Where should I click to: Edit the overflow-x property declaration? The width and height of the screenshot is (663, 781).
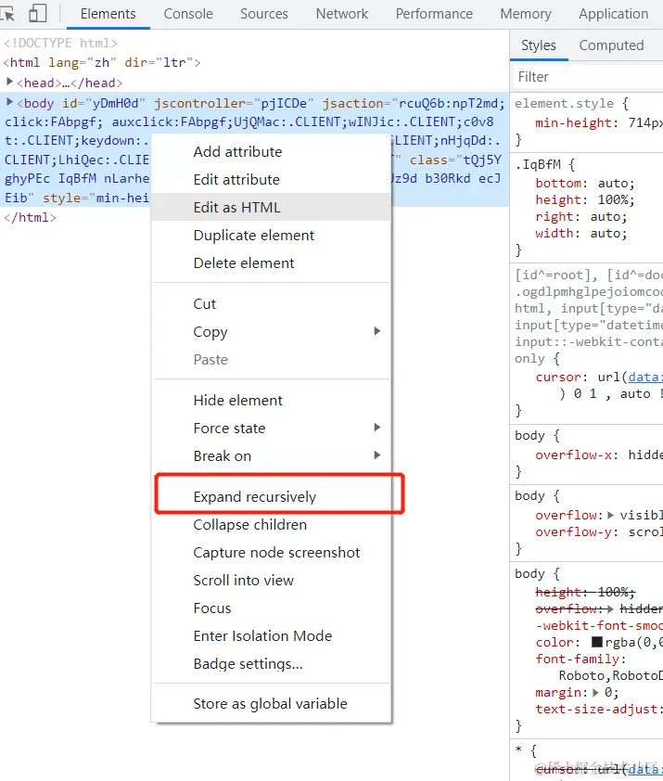pyautogui.click(x=599, y=455)
